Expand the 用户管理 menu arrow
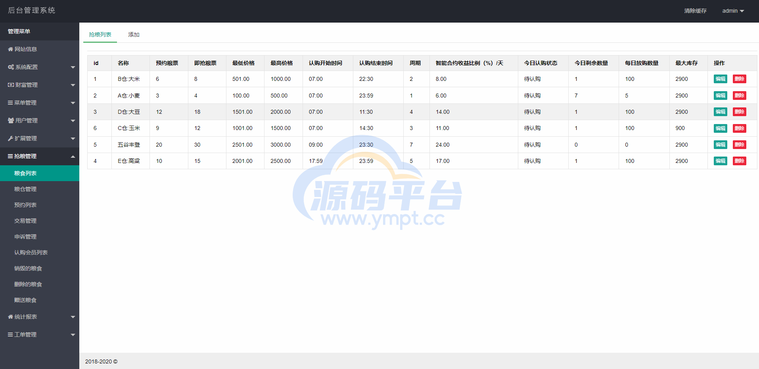This screenshot has height=369, width=759. click(73, 121)
